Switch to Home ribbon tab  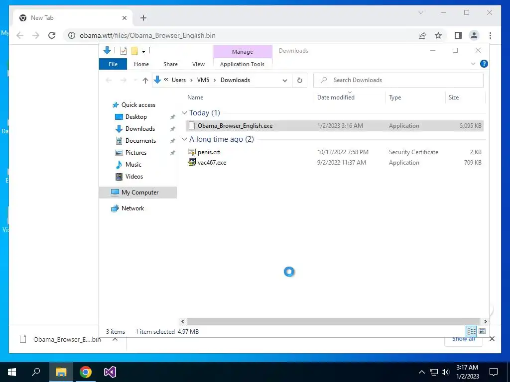coord(141,64)
